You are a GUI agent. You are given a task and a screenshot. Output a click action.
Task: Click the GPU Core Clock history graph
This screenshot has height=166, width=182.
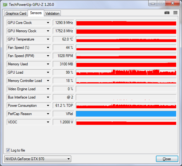click(x=126, y=23)
